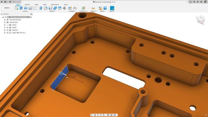Click the Pan hand icon in navigation bar

pos(98,115)
